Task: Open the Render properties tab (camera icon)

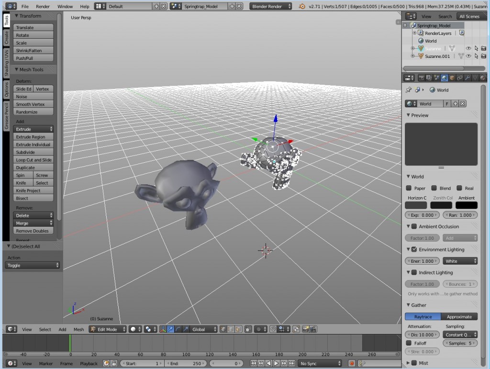Action: tap(423, 78)
